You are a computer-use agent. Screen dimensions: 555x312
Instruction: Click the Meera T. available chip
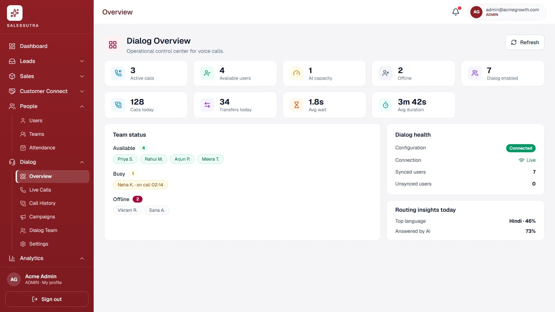click(210, 159)
